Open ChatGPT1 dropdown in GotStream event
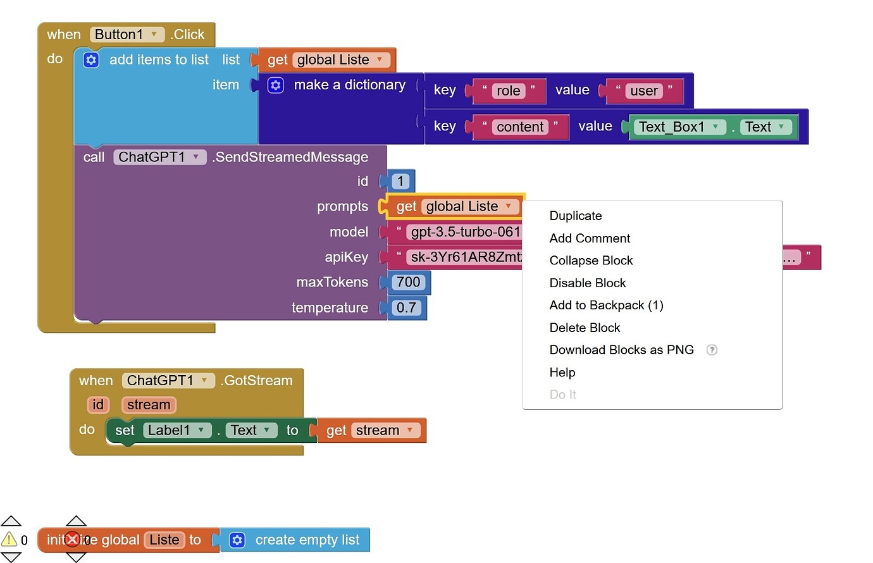873x563 pixels. 204,380
